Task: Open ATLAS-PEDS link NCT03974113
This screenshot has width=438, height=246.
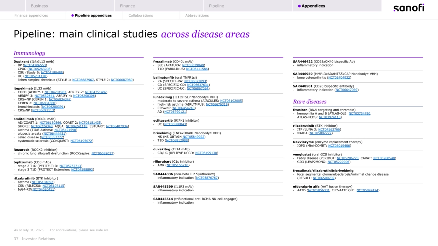Action: click(x=330, y=117)
